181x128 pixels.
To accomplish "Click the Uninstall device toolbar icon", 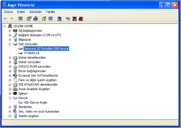I will (74, 19).
